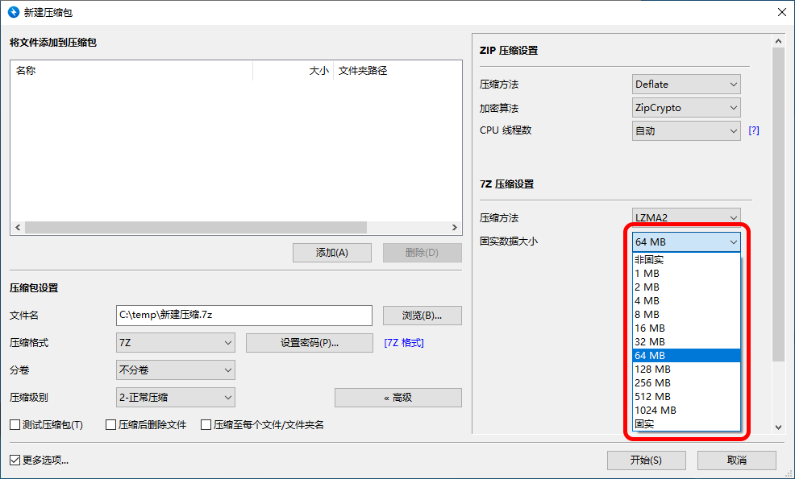Open CPU 线程数 自动 dropdown
Viewport: 795px width, 479px height.
[x=686, y=130]
